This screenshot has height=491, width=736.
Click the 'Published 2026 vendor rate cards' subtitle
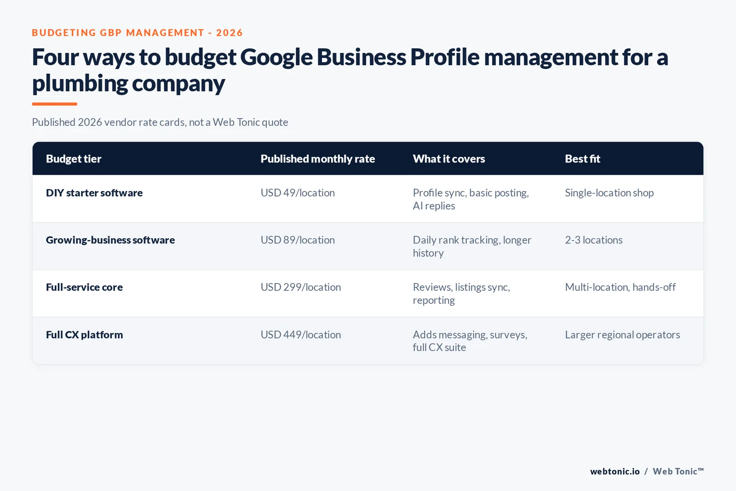[160, 122]
